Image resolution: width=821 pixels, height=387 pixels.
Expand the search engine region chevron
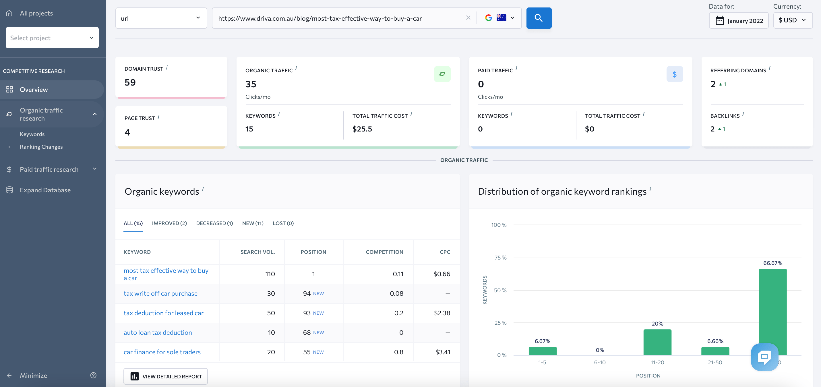point(512,18)
